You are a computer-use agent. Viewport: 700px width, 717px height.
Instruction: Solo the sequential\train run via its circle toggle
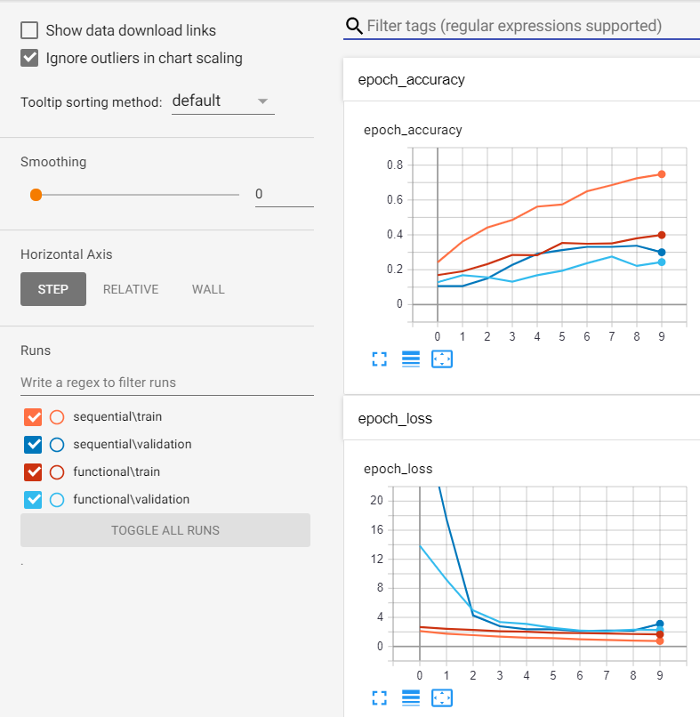coord(56,416)
